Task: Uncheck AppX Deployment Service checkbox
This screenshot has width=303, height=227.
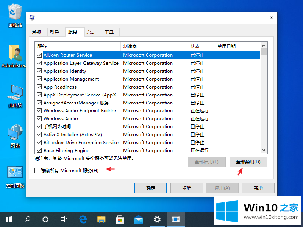Action: pos(39,95)
